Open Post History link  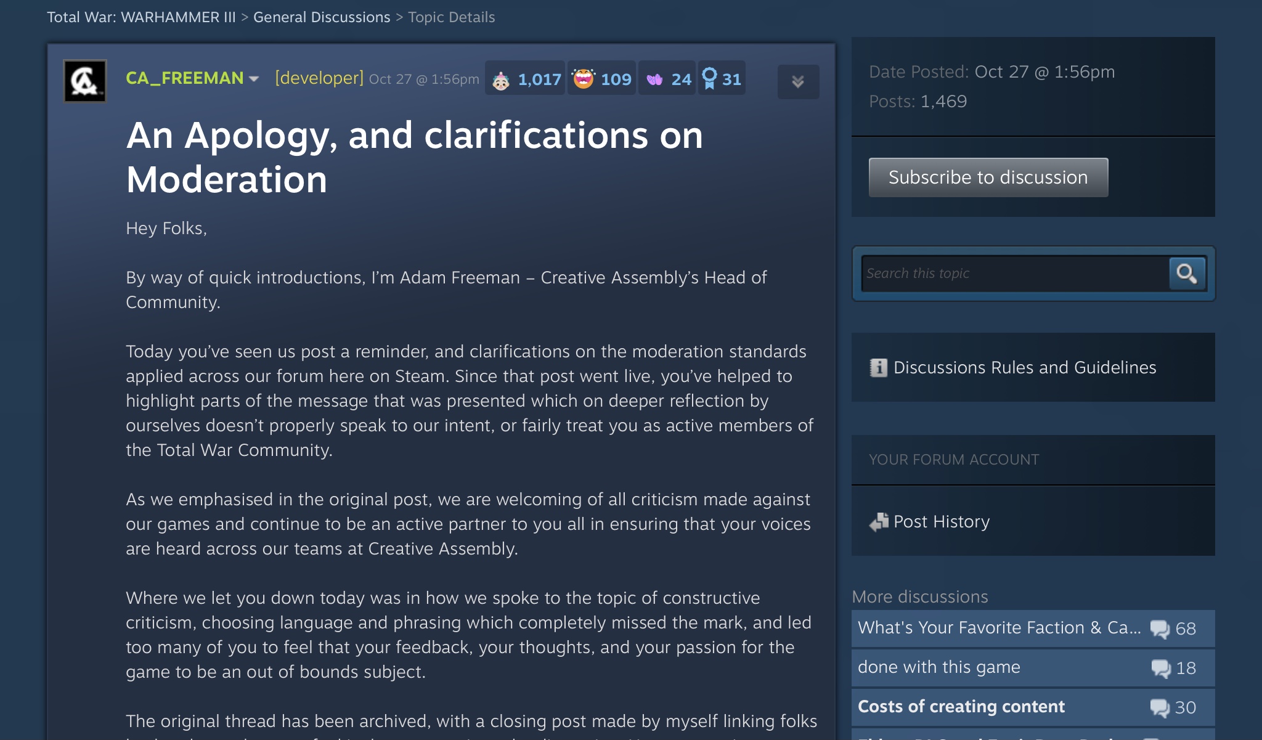pos(942,522)
